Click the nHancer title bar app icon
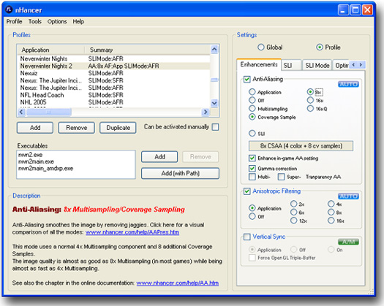The width and height of the screenshot is (384, 306). (9, 9)
